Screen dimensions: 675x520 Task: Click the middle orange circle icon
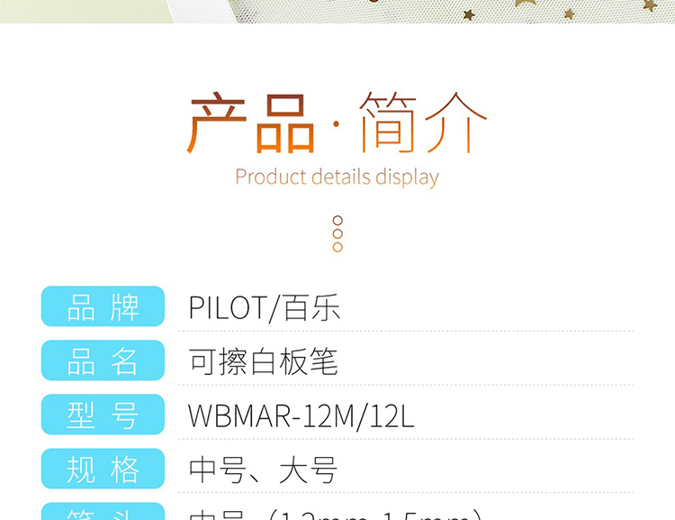tap(337, 233)
